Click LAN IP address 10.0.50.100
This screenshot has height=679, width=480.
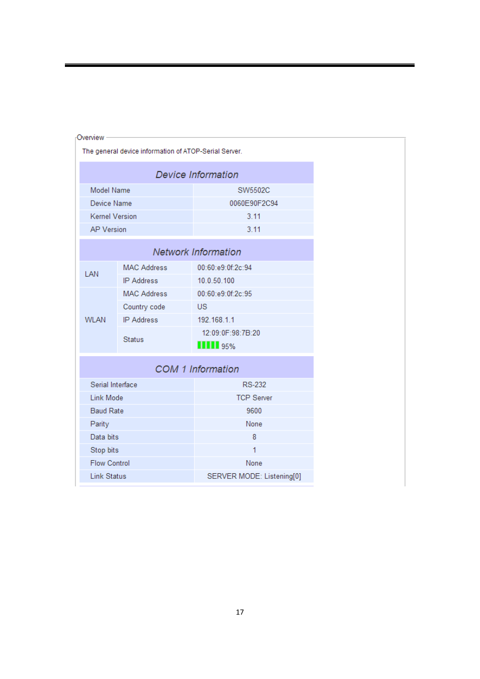pyautogui.click(x=216, y=281)
